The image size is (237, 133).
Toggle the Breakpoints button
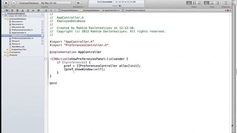[78, 3]
